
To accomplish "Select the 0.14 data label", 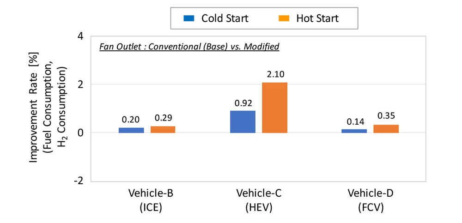I will [x=354, y=121].
